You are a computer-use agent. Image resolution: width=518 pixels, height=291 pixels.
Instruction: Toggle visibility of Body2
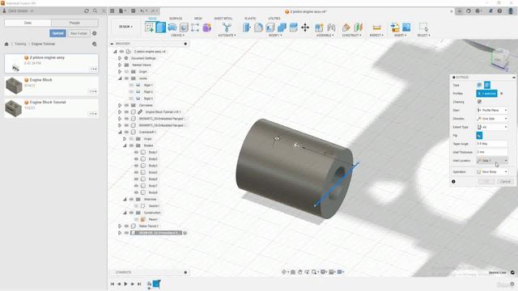tap(136, 159)
